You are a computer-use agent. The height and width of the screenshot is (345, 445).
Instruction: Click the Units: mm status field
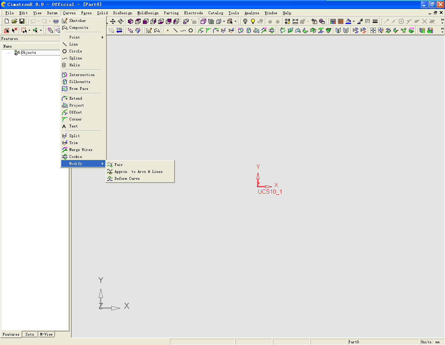coord(430,342)
